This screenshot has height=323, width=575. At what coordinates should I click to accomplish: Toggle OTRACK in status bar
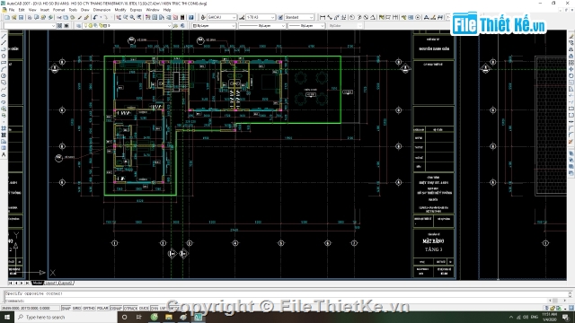(130, 309)
